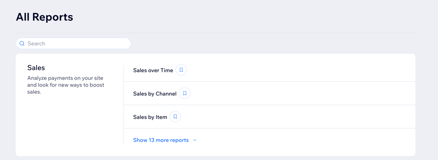This screenshot has width=438, height=160.
Task: Click the word "Channel" in Sales by Channel
Action: pos(166,94)
